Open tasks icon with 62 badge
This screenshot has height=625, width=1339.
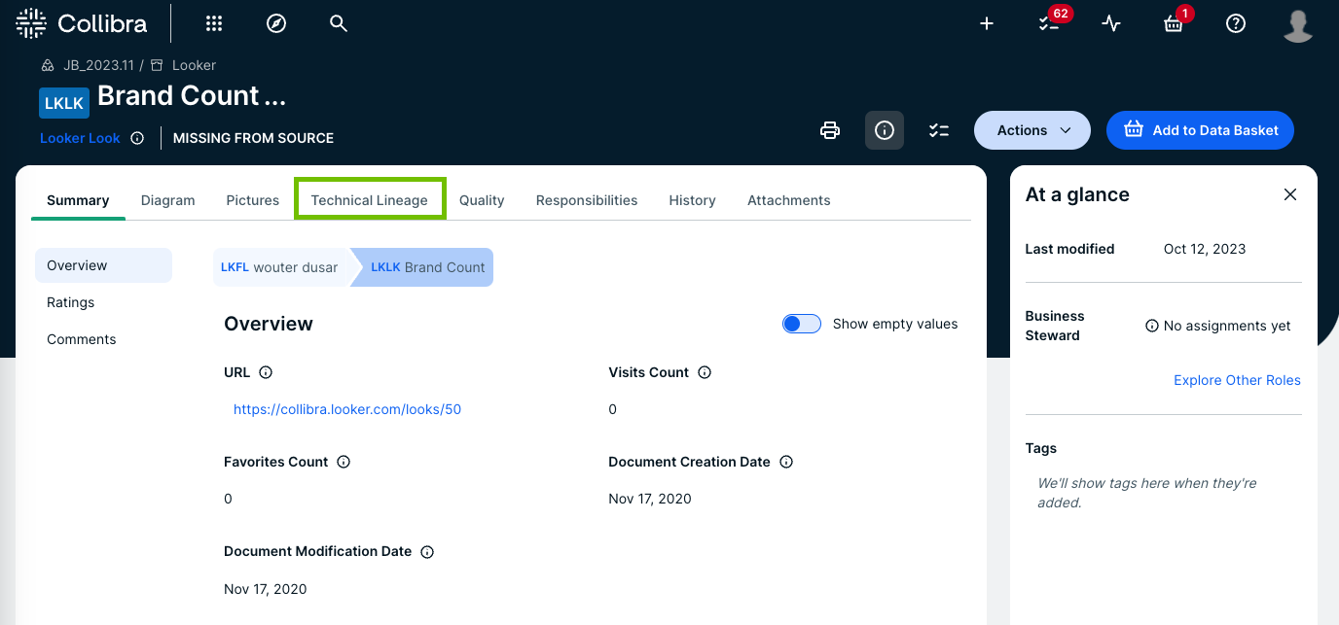coord(1049,24)
